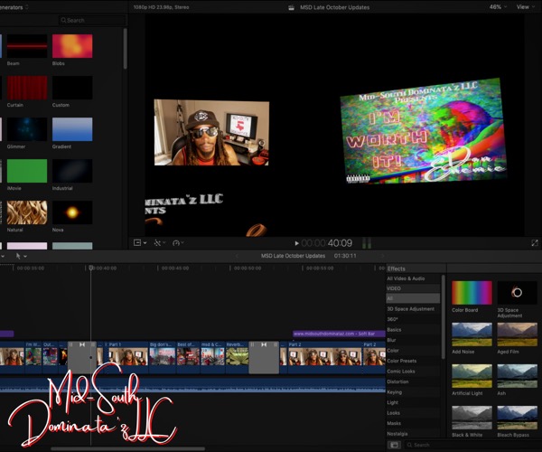Viewport: 542px width, 452px height.
Task: Click the generators browser scrollbar
Action: tap(126, 49)
